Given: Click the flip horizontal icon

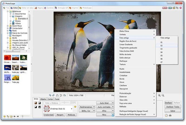Looking at the screenshot, I should tap(57, 95).
